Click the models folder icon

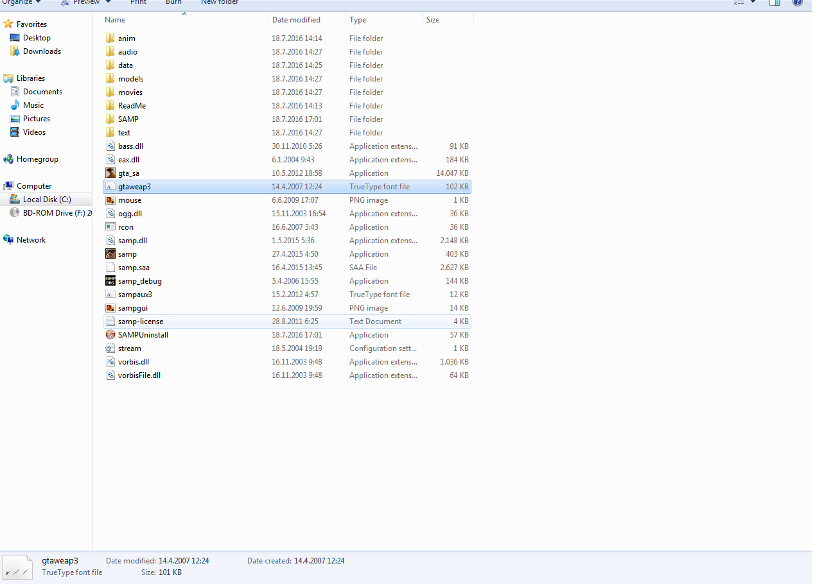tap(110, 79)
